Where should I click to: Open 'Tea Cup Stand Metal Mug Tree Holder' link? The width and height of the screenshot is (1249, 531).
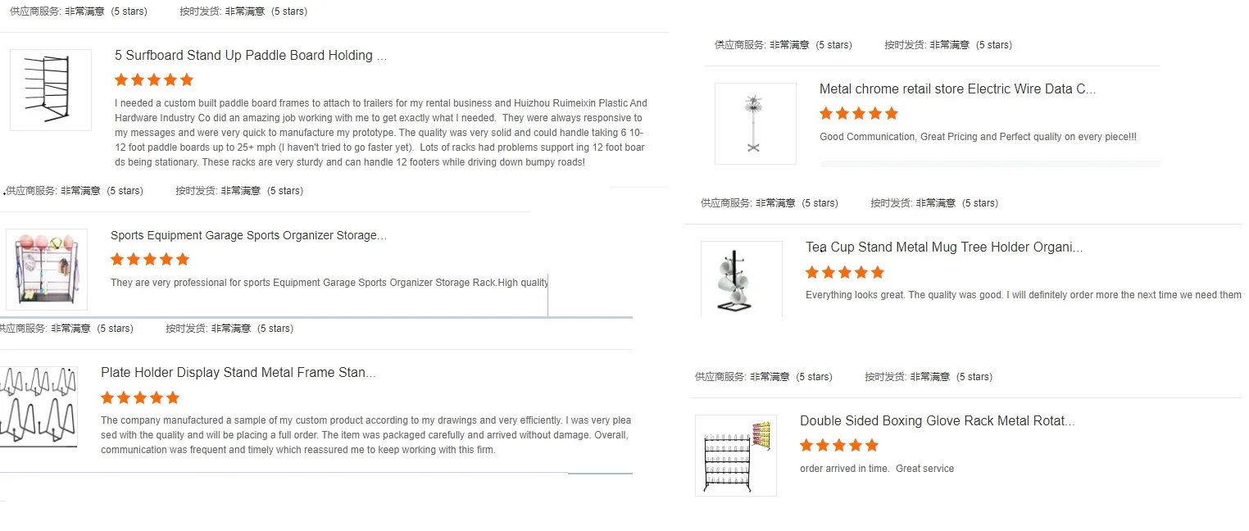click(943, 247)
